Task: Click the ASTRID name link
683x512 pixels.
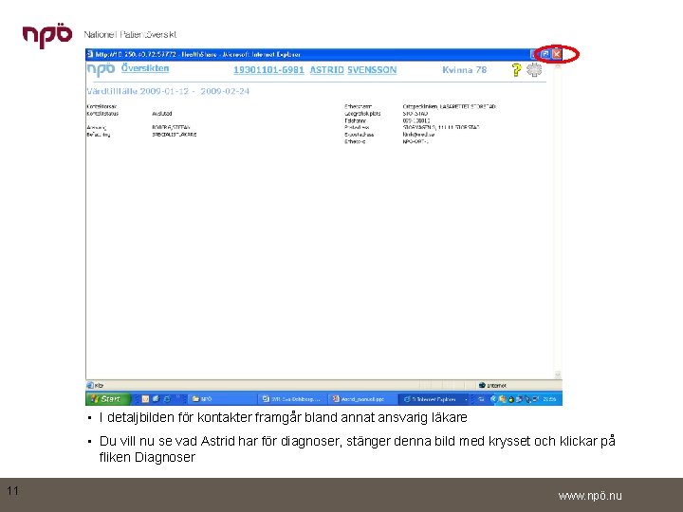Action: click(326, 70)
